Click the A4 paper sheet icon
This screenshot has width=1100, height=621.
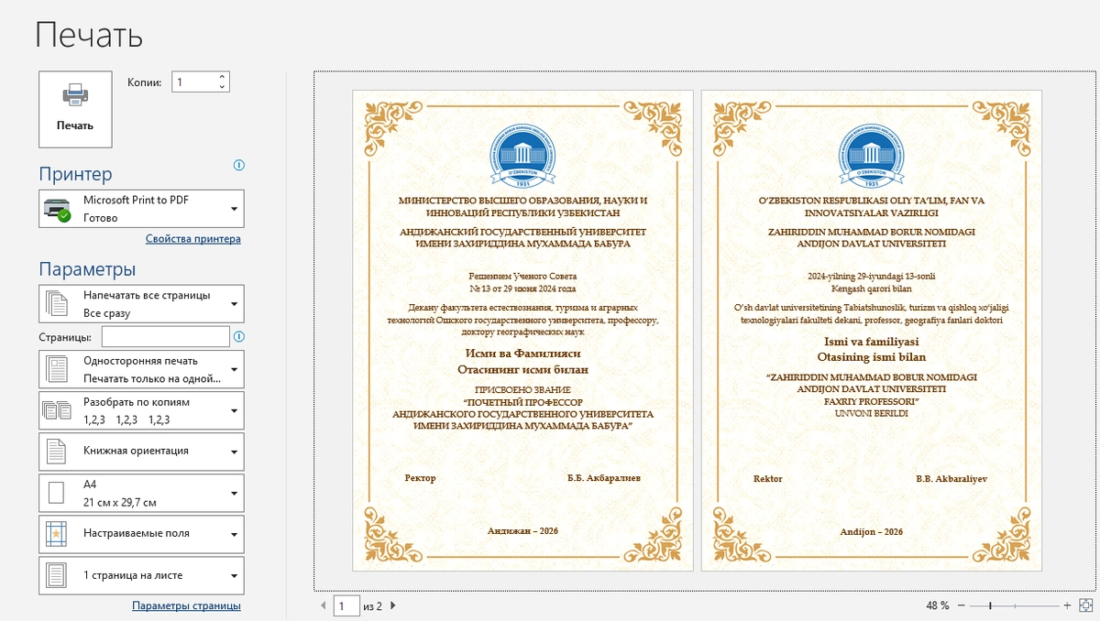pyautogui.click(x=56, y=493)
